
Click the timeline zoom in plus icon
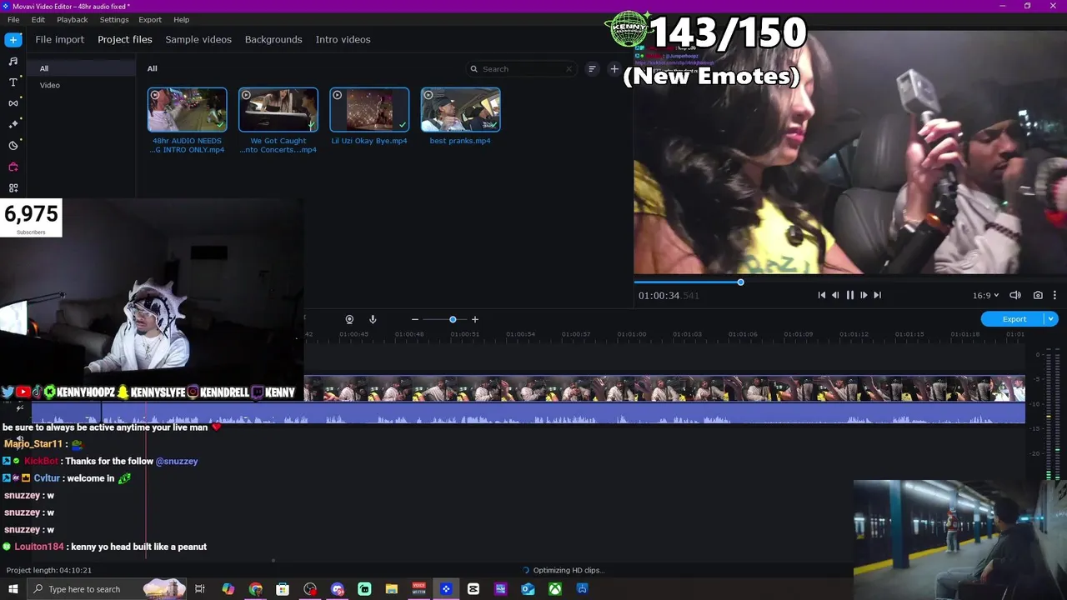coord(475,319)
